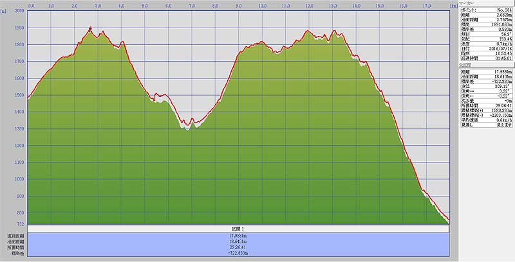Click the 0.0 distance axis label

pos(32,6)
